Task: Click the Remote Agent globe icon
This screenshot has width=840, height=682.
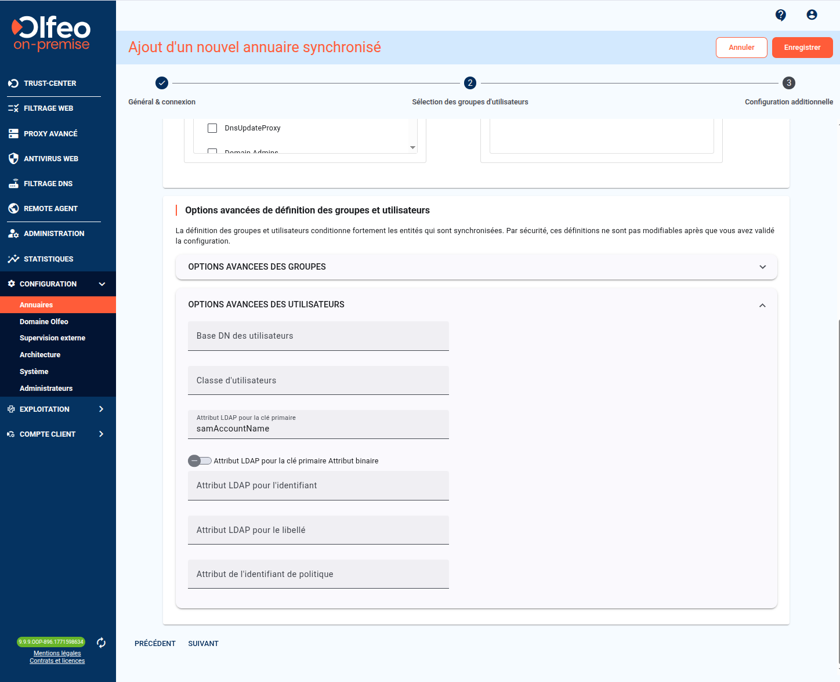Action: coord(13,209)
